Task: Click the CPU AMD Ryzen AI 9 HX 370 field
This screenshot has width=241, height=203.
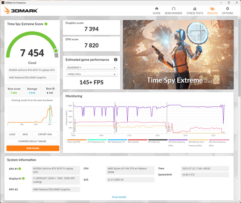Action: [x=130, y=170]
